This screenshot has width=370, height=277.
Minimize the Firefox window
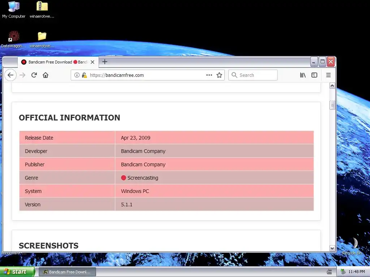point(314,62)
